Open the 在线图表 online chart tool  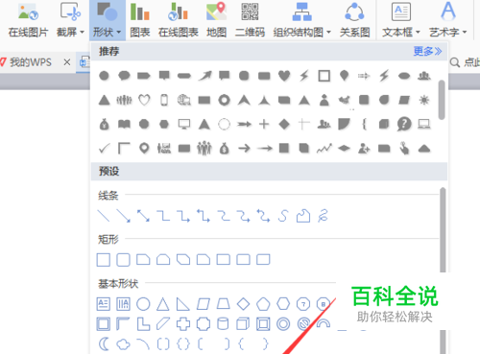[179, 20]
